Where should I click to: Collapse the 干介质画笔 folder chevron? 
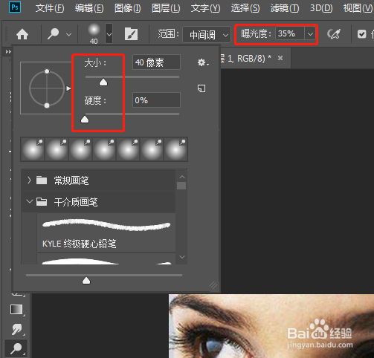[x=30, y=201]
